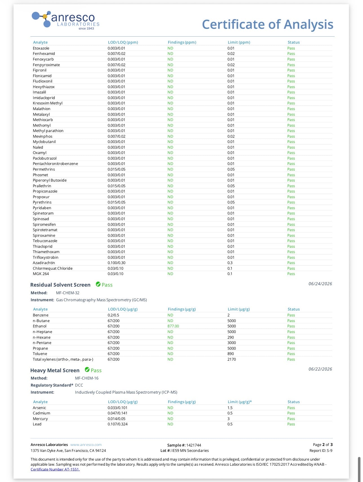Open the Certificate Number AT-1551 link
The height and width of the screenshot is (482, 363).
pos(55,469)
